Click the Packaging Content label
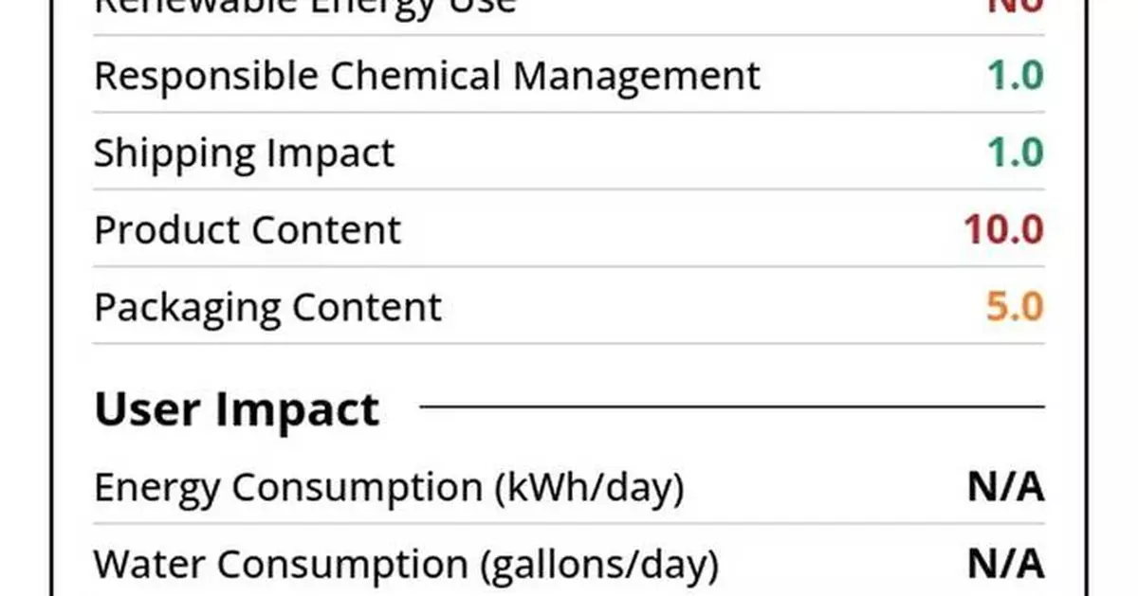This screenshot has width=1138, height=596. [267, 307]
